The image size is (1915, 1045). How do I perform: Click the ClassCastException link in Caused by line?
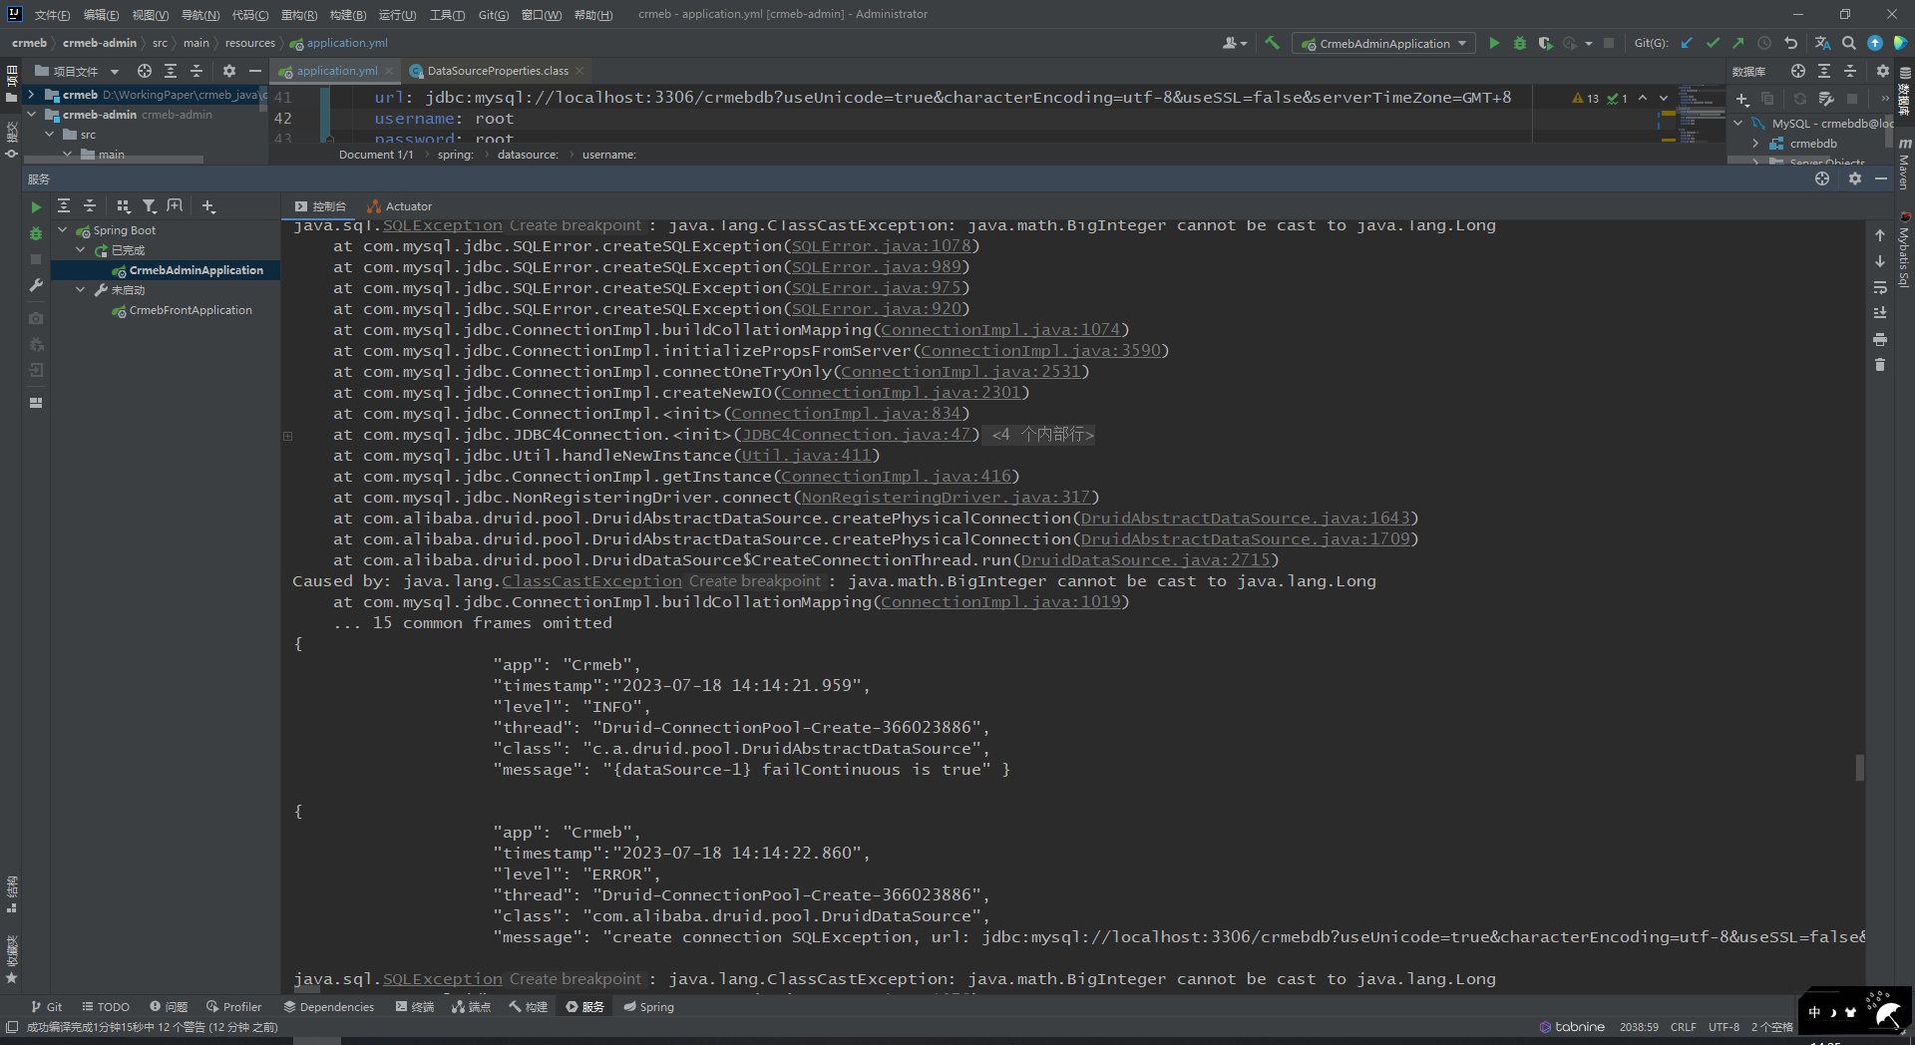(x=591, y=581)
